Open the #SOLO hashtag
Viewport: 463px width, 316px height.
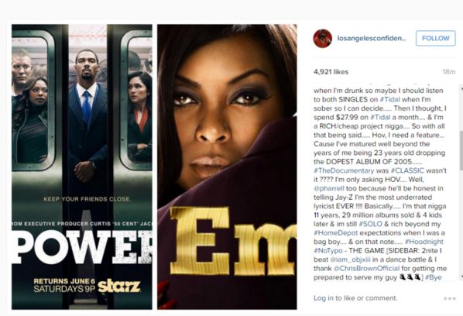click(x=370, y=224)
